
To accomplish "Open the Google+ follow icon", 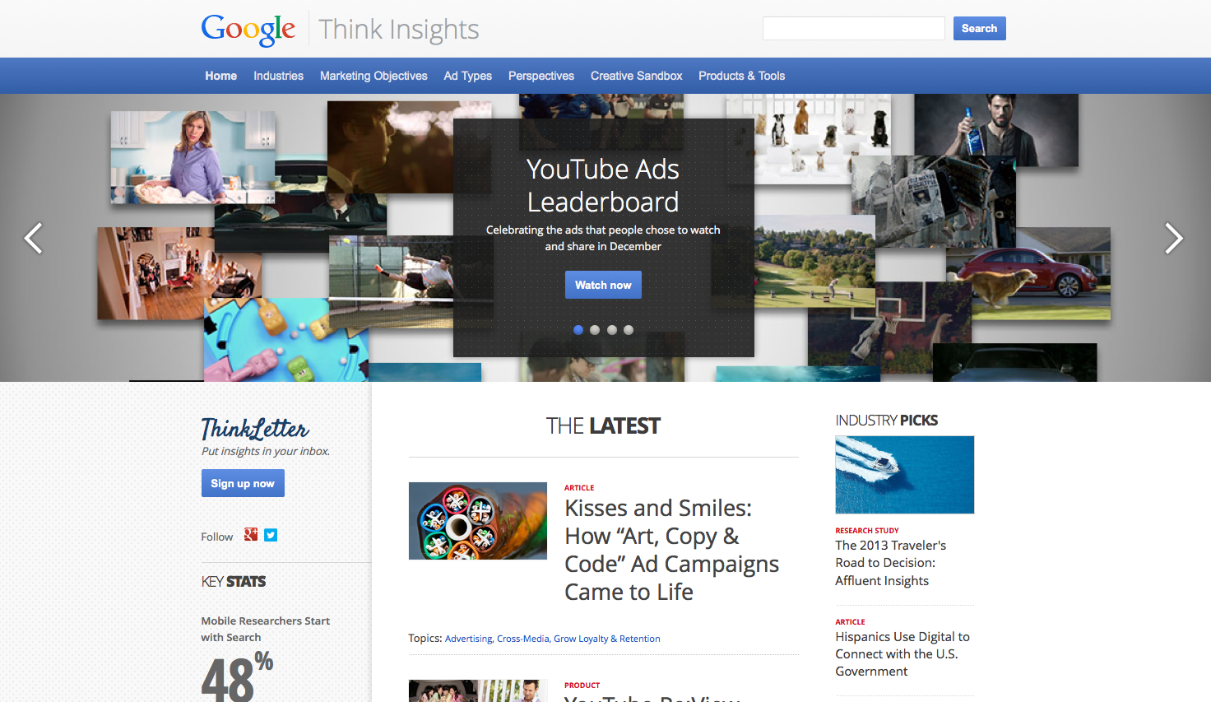I will [251, 535].
